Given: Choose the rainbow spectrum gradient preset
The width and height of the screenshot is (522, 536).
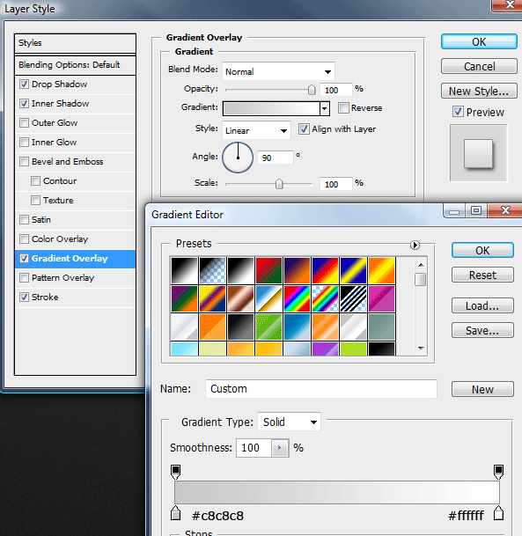Looking at the screenshot, I should coord(297,298).
